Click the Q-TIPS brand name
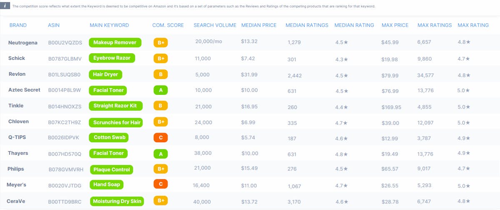 click(x=18, y=137)
